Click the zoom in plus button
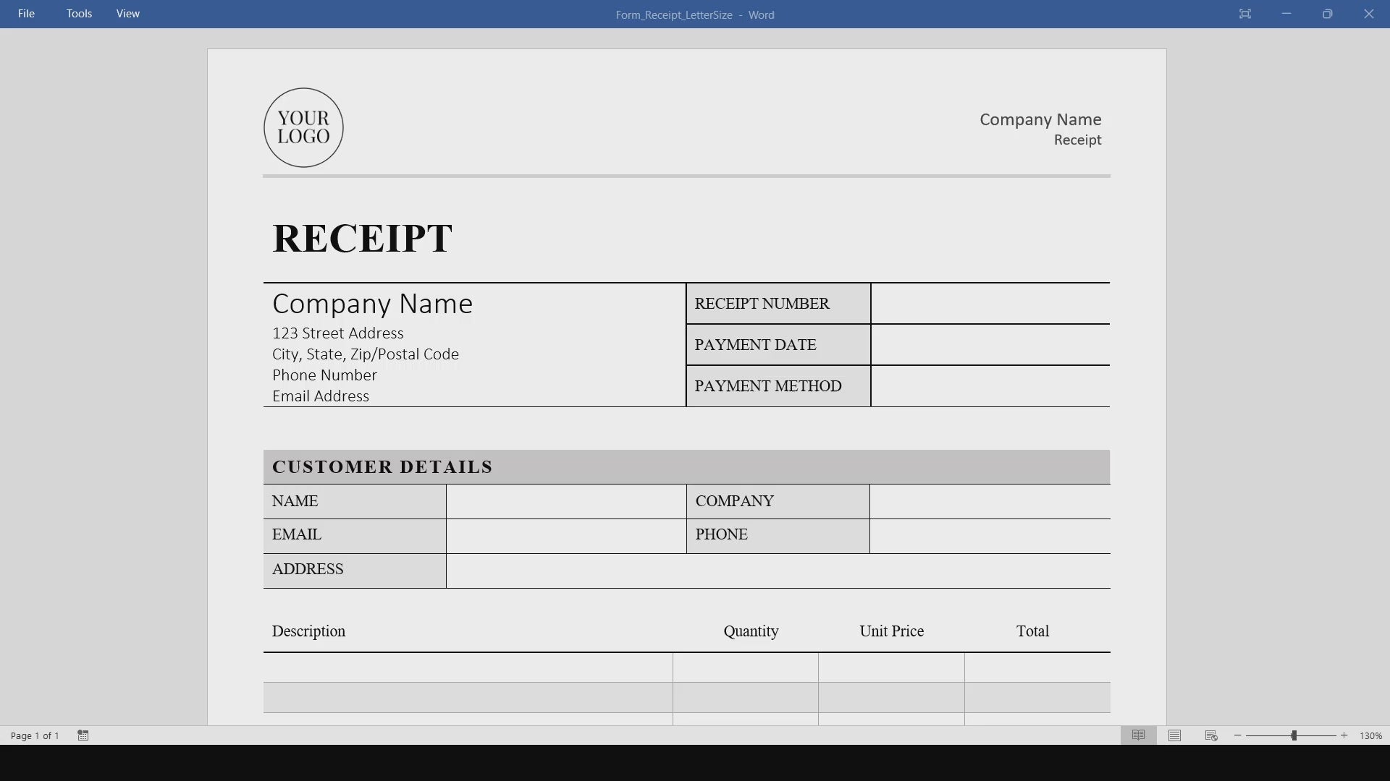The image size is (1390, 781). pyautogui.click(x=1344, y=735)
